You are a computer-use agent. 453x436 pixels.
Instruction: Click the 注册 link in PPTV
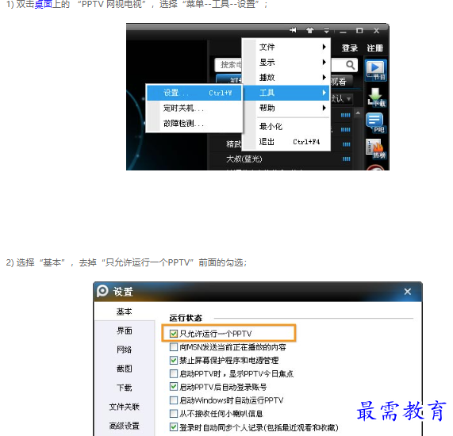(375, 48)
